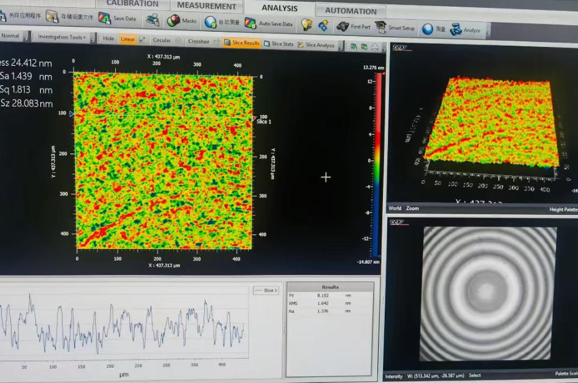Image resolution: width=578 pixels, height=383 pixels.
Task: Click Zoom in the 3D view bar
Action: [x=413, y=208]
